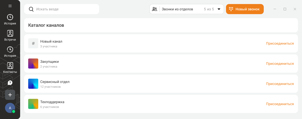Select the blue Сервисный отдел channel avatar
The height and width of the screenshot is (119, 302).
pyautogui.click(x=33, y=84)
